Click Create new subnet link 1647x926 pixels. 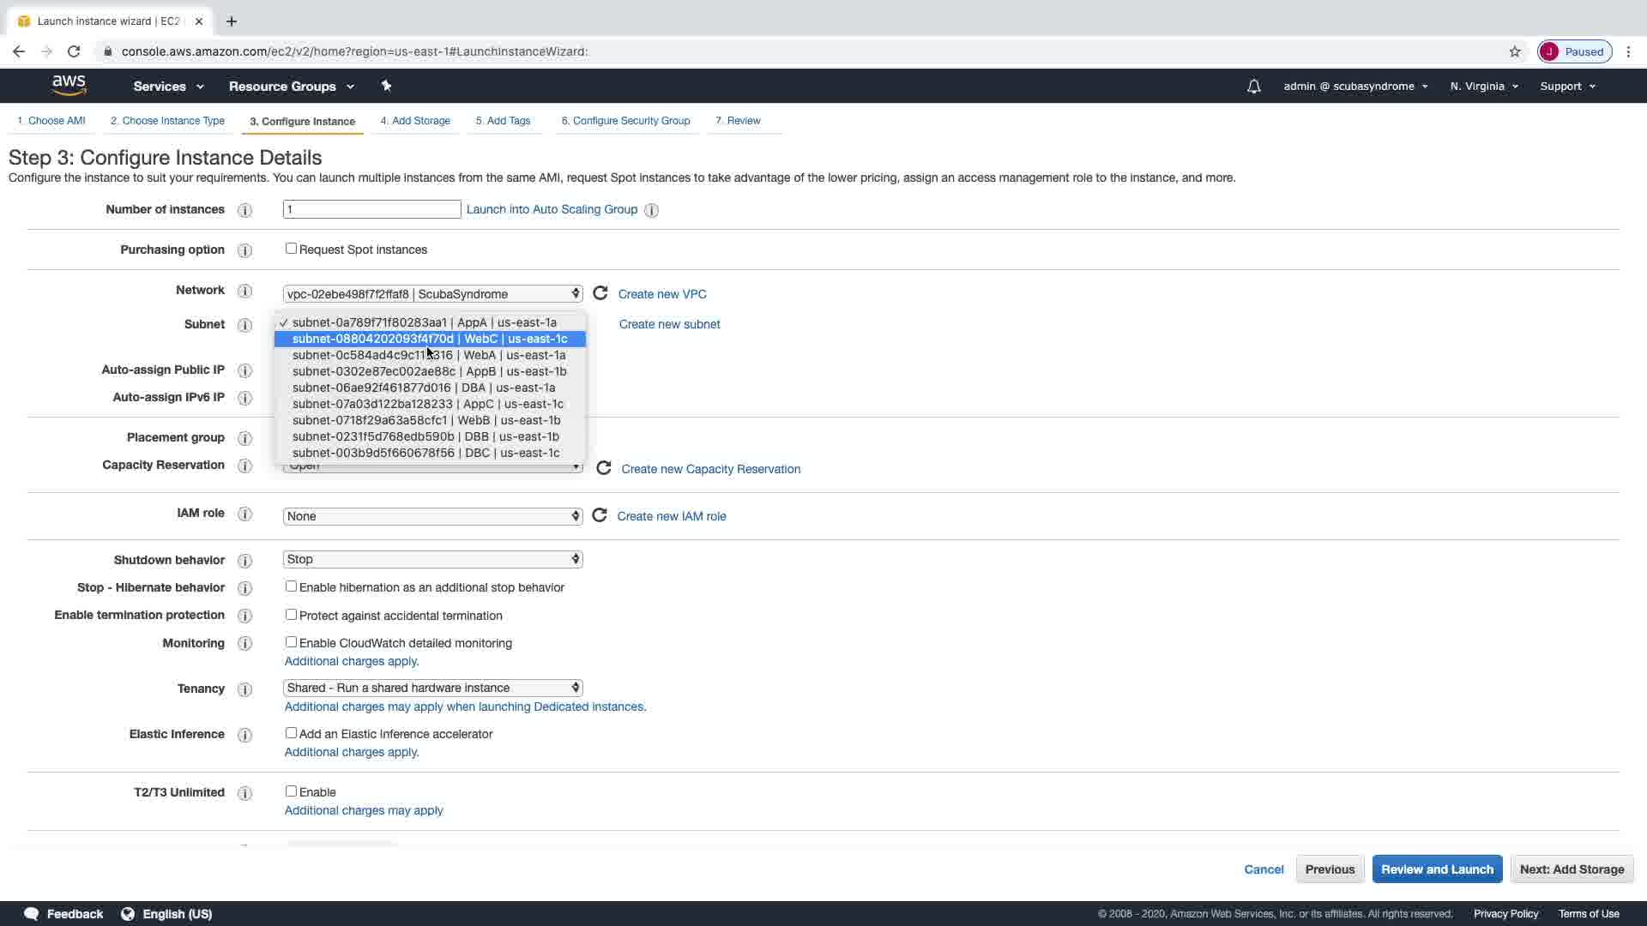pyautogui.click(x=669, y=324)
